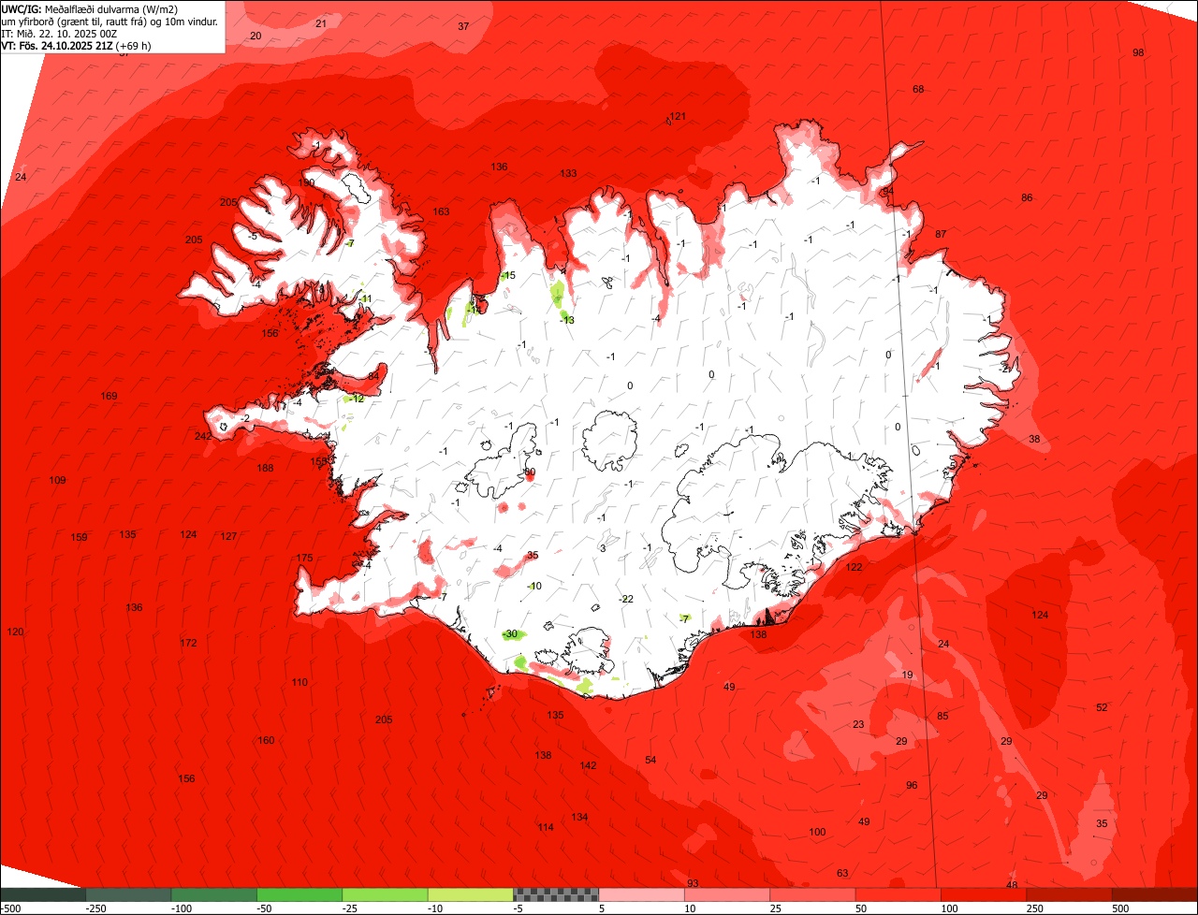Click the map value 86
Image resolution: width=1198 pixels, height=915 pixels.
coord(1027,197)
